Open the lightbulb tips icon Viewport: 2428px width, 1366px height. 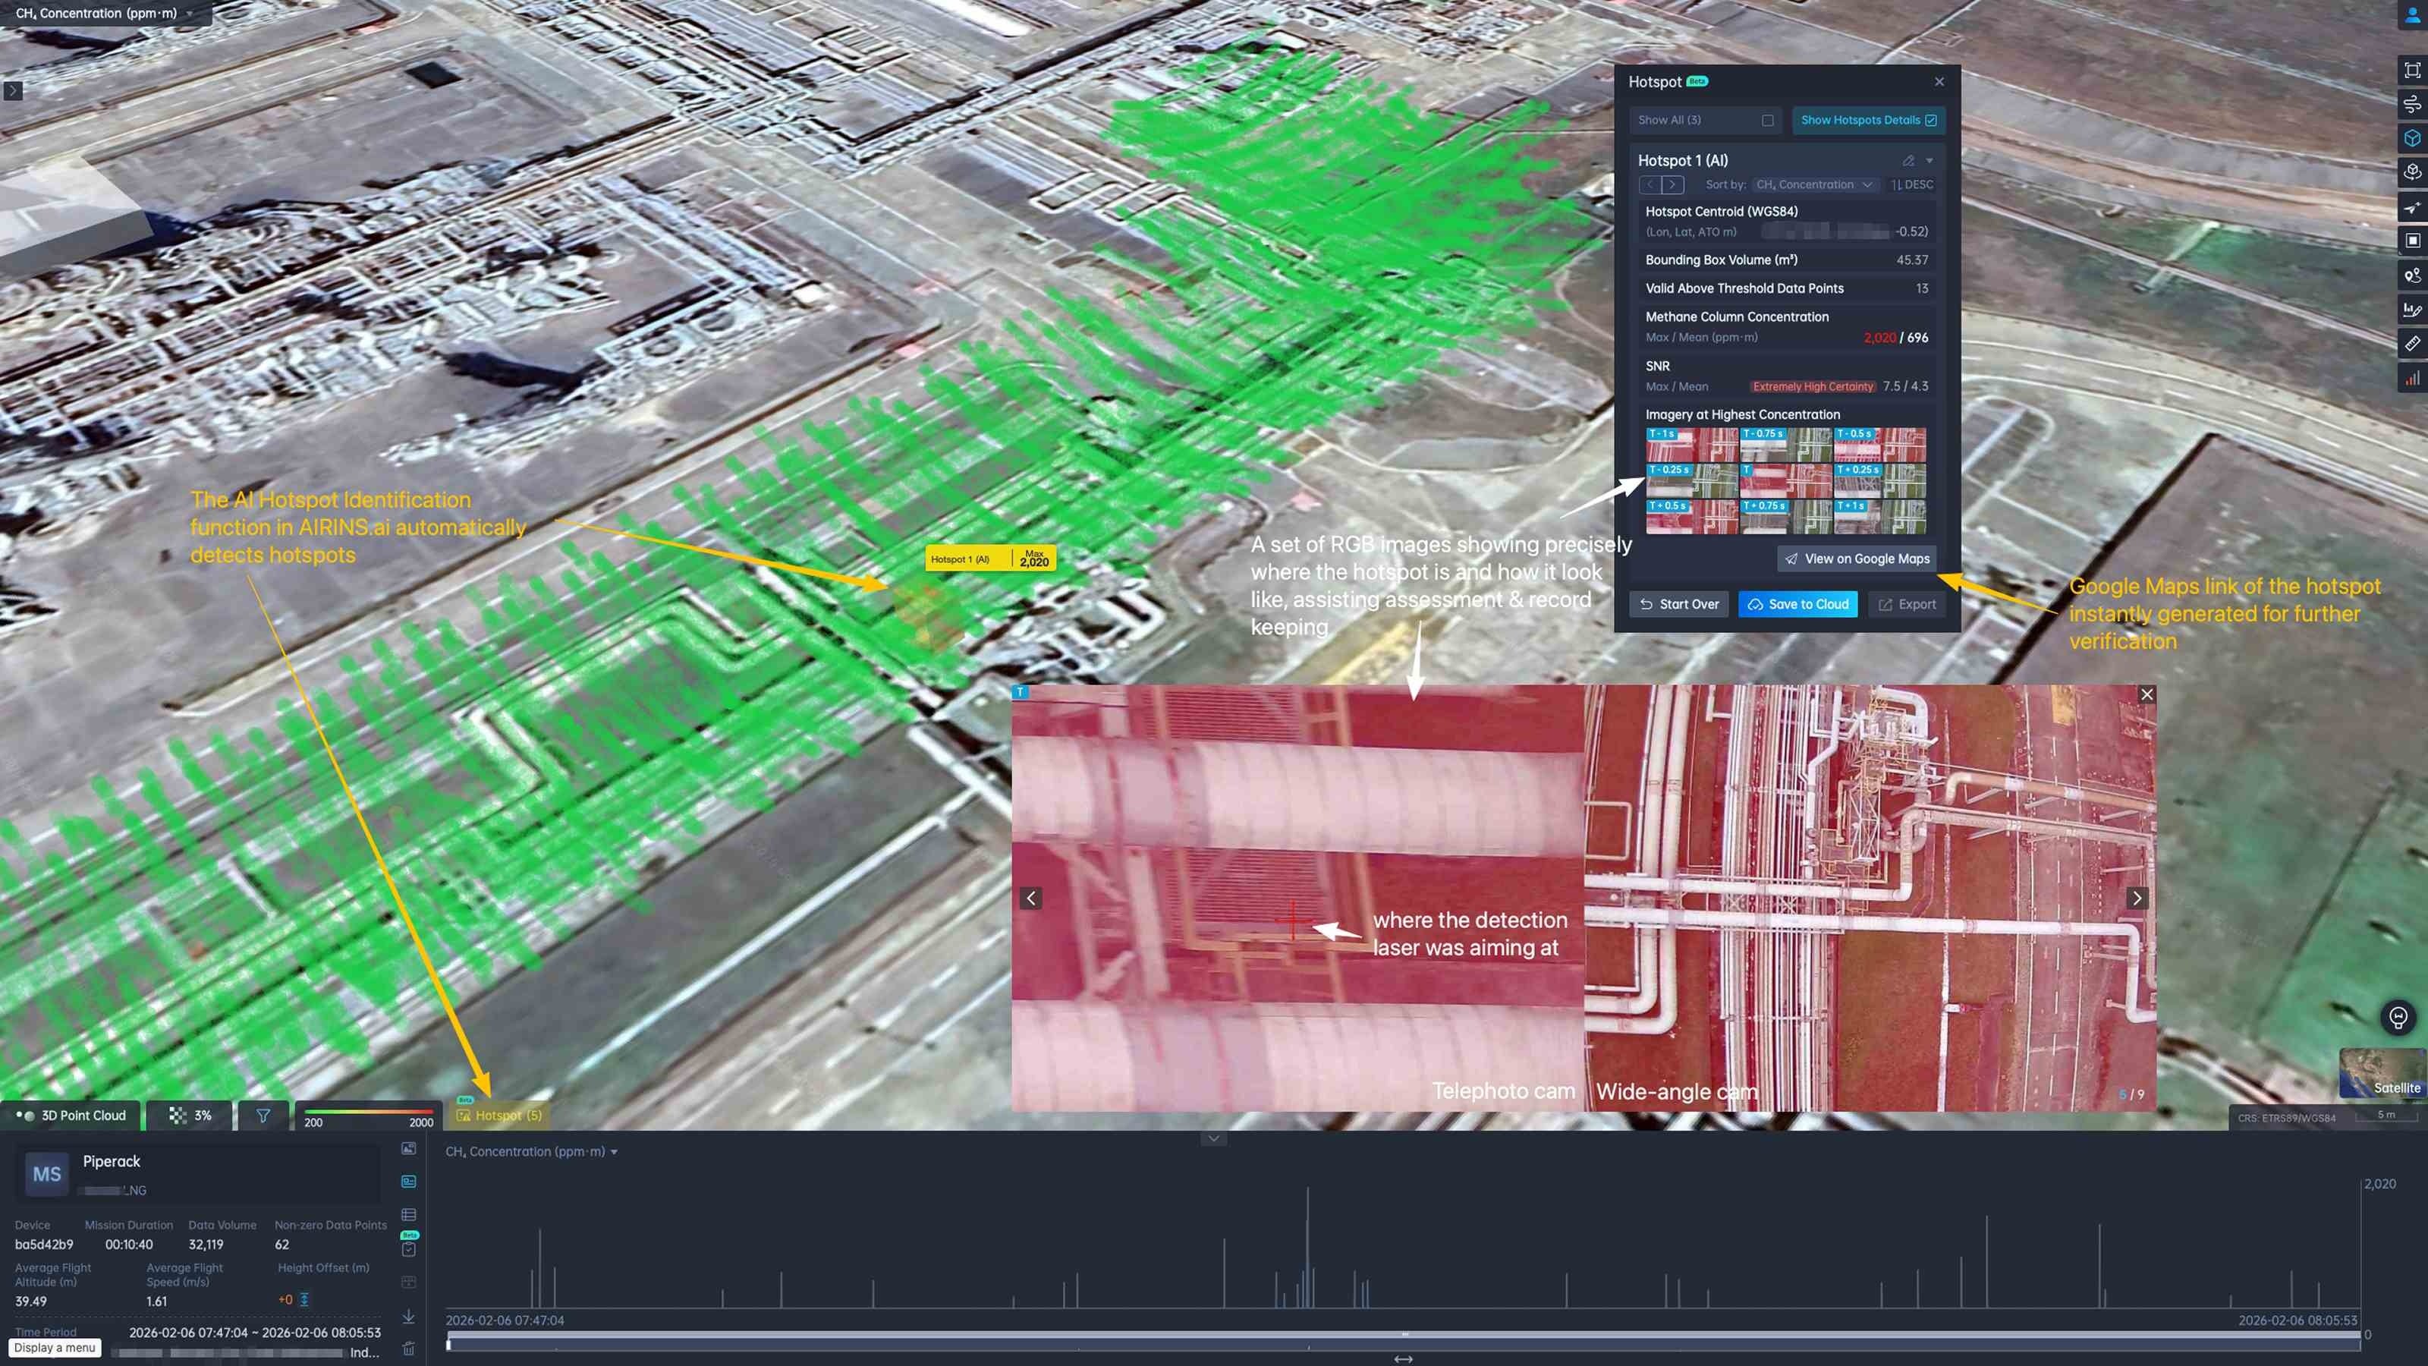[x=2398, y=1017]
